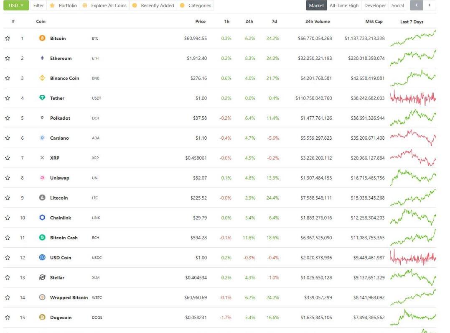Switch to the Developer tab
This screenshot has width=450, height=333.
tap(375, 5)
